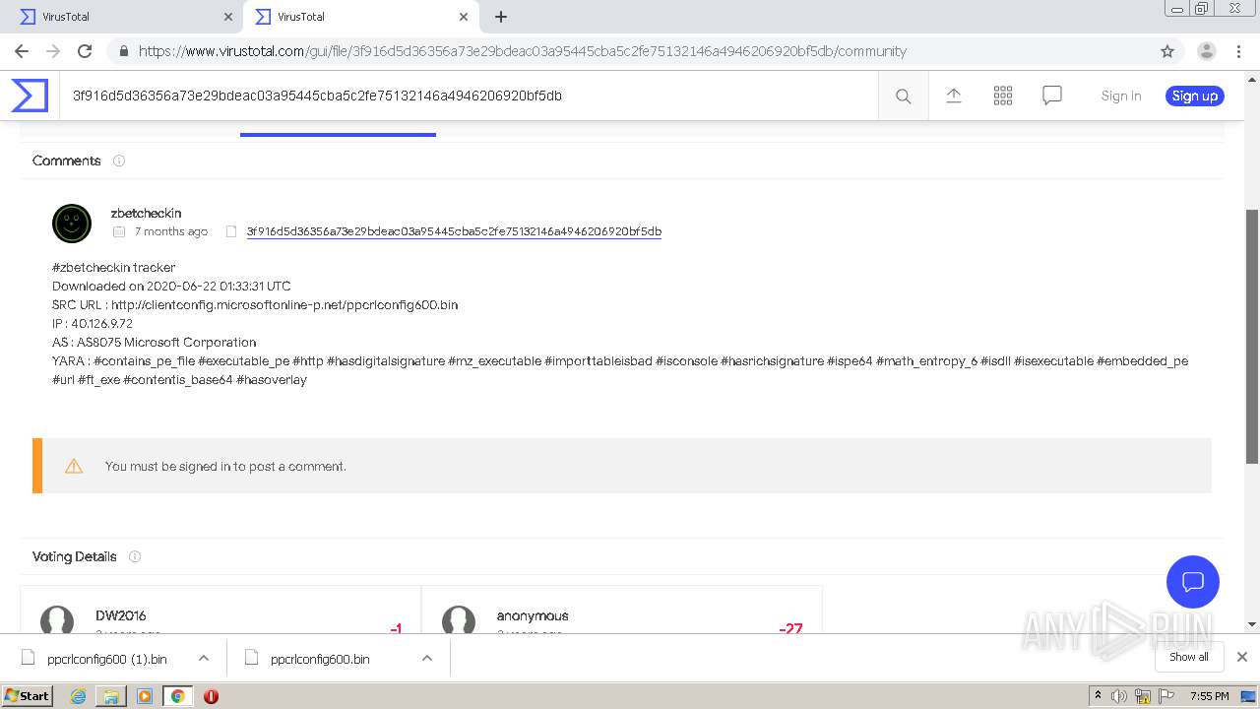Screen dimensions: 1260x709
Task: Close the first VirusTotal tab
Action: pos(228,17)
